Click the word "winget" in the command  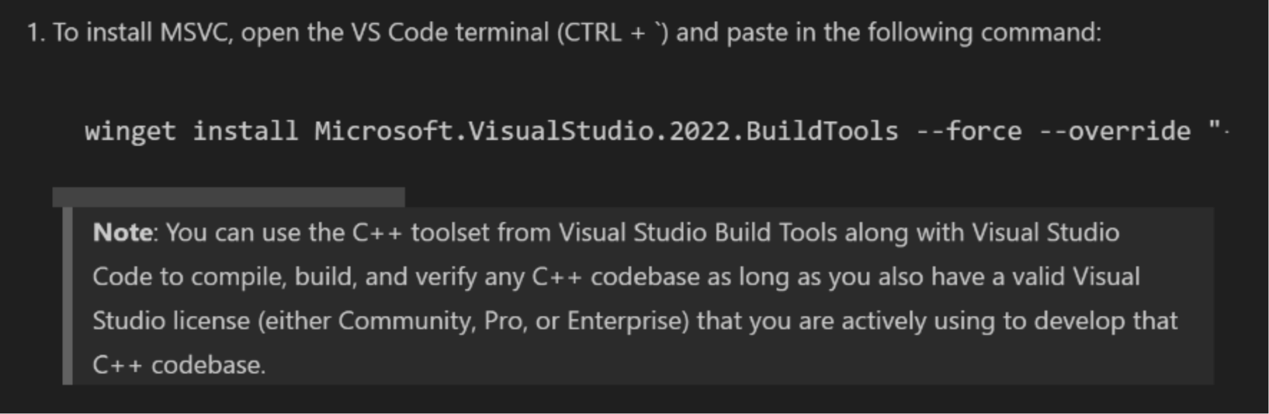pyautogui.click(x=130, y=132)
